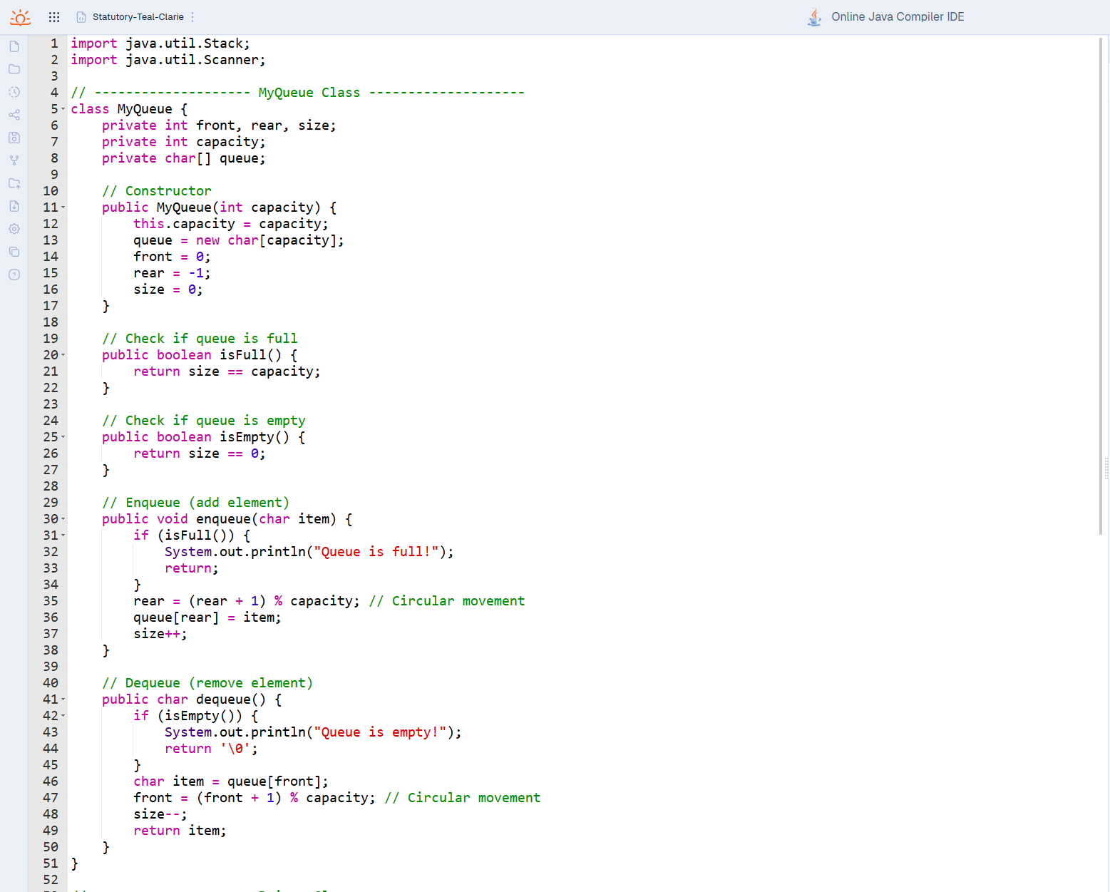Collapse the if isEmpty block on line 42
1110x892 pixels.
pyautogui.click(x=63, y=716)
